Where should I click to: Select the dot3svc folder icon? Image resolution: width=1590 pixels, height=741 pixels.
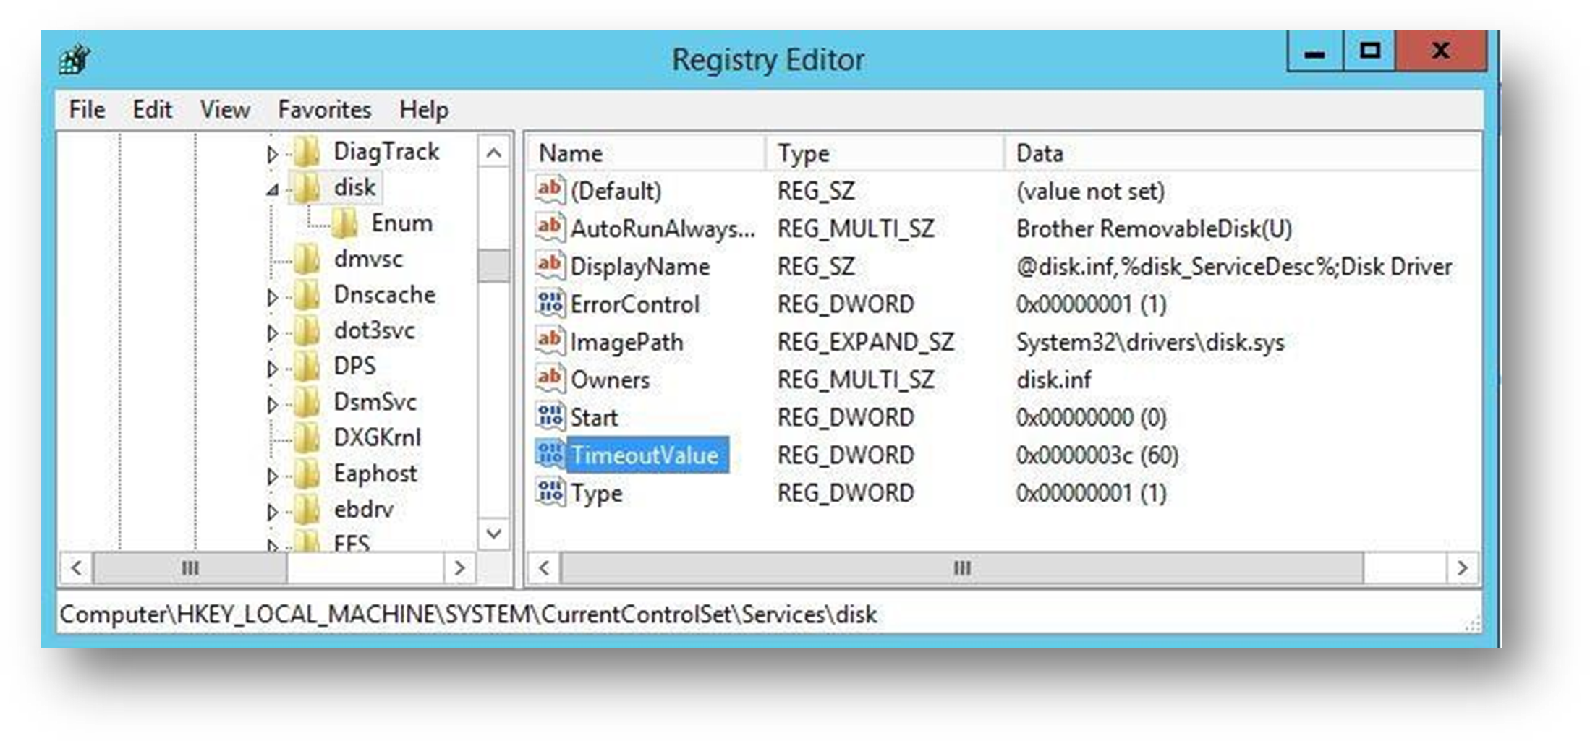[x=307, y=330]
